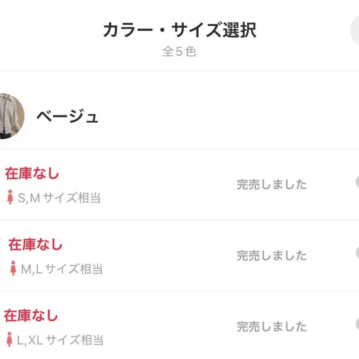Tap the 全5色 color count subtitle
This screenshot has height=359, width=359.
pyautogui.click(x=179, y=52)
